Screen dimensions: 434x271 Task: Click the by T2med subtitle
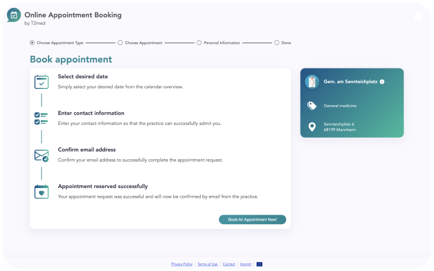35,23
